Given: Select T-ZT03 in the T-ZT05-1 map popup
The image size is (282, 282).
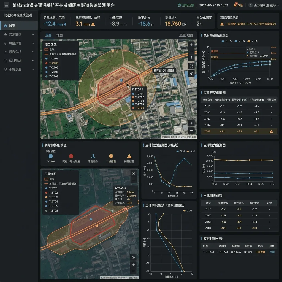Looking at the screenshot, I should tap(138, 101).
